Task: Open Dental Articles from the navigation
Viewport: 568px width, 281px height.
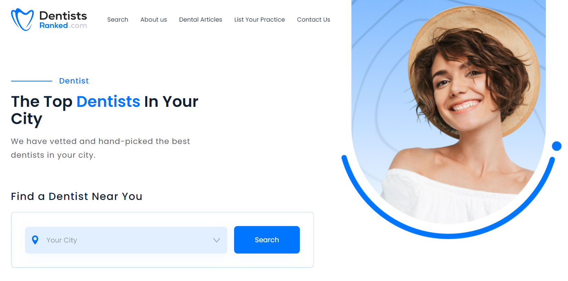Action: point(201,20)
